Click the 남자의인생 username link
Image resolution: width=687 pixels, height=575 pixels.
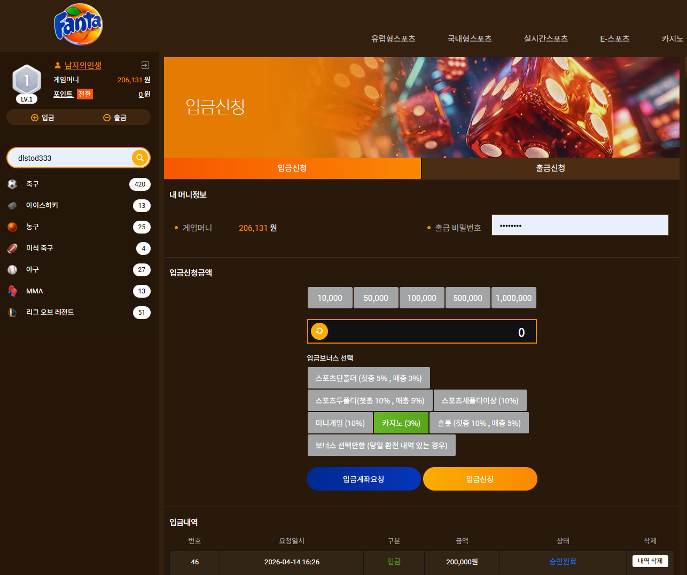83,65
